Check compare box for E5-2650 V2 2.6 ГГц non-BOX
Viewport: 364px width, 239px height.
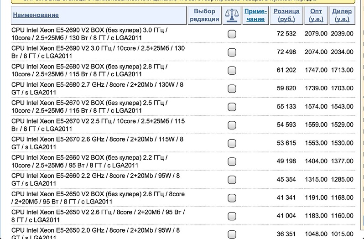click(232, 216)
